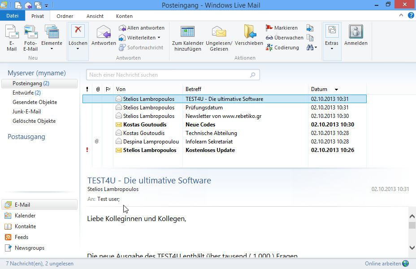The height and width of the screenshot is (269, 416).
Task: Click the greyed Sofortnachricht button
Action: [x=141, y=48]
